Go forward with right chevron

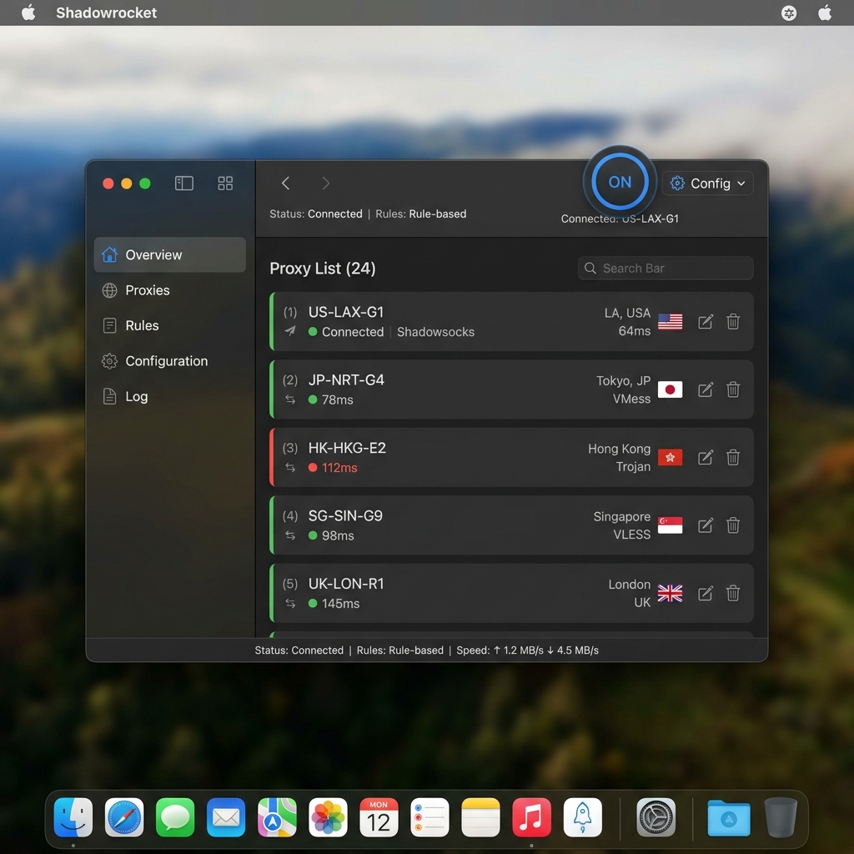[326, 183]
